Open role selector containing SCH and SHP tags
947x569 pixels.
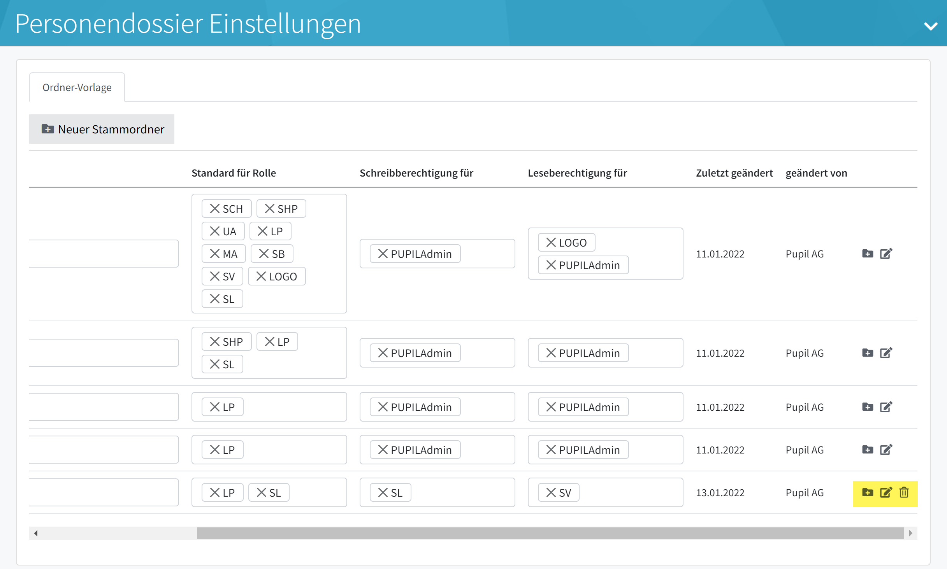click(x=269, y=254)
